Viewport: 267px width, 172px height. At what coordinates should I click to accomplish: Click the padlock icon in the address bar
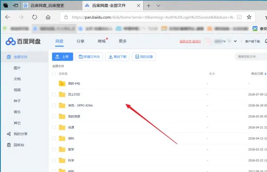[66, 17]
